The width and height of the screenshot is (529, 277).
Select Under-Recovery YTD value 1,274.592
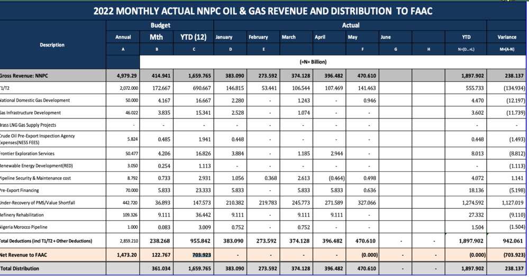coord(472,203)
